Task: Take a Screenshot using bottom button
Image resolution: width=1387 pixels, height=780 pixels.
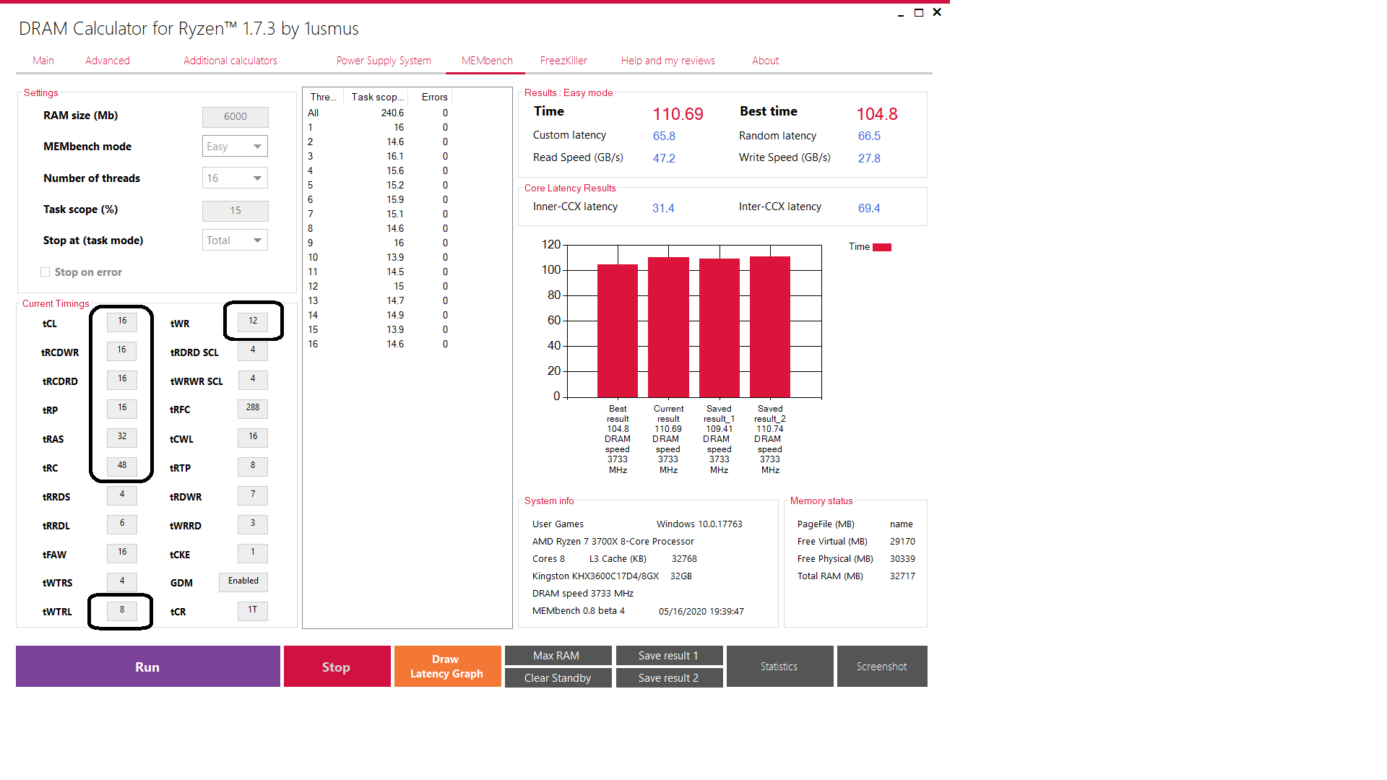Action: pos(881,667)
